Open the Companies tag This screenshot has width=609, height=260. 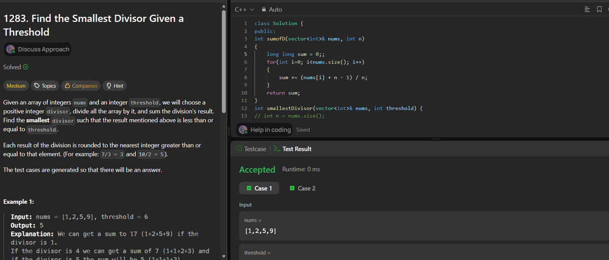coord(81,86)
